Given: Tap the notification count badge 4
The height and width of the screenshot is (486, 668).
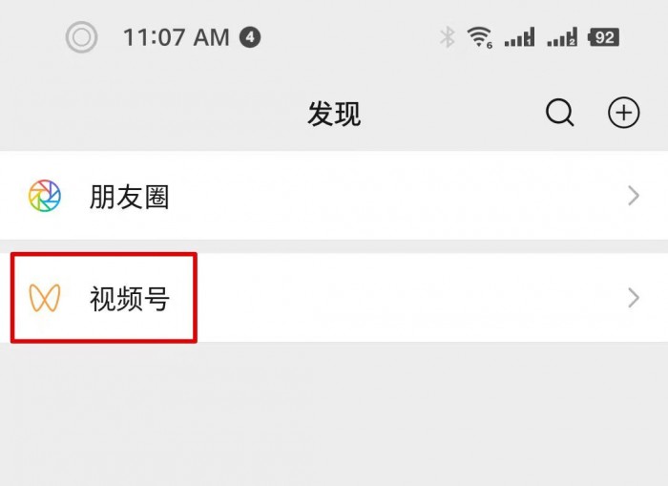Looking at the screenshot, I should 250,37.
